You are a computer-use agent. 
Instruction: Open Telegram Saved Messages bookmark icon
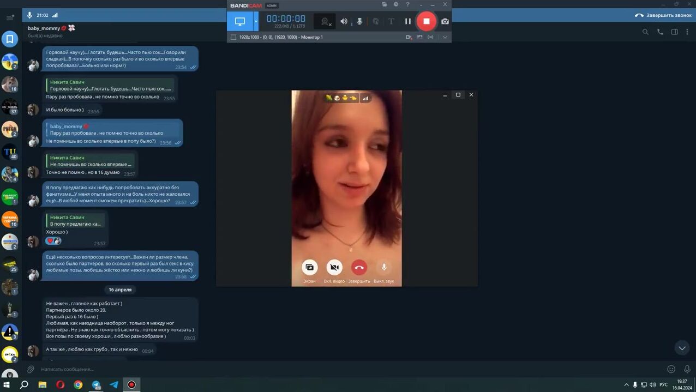click(10, 39)
